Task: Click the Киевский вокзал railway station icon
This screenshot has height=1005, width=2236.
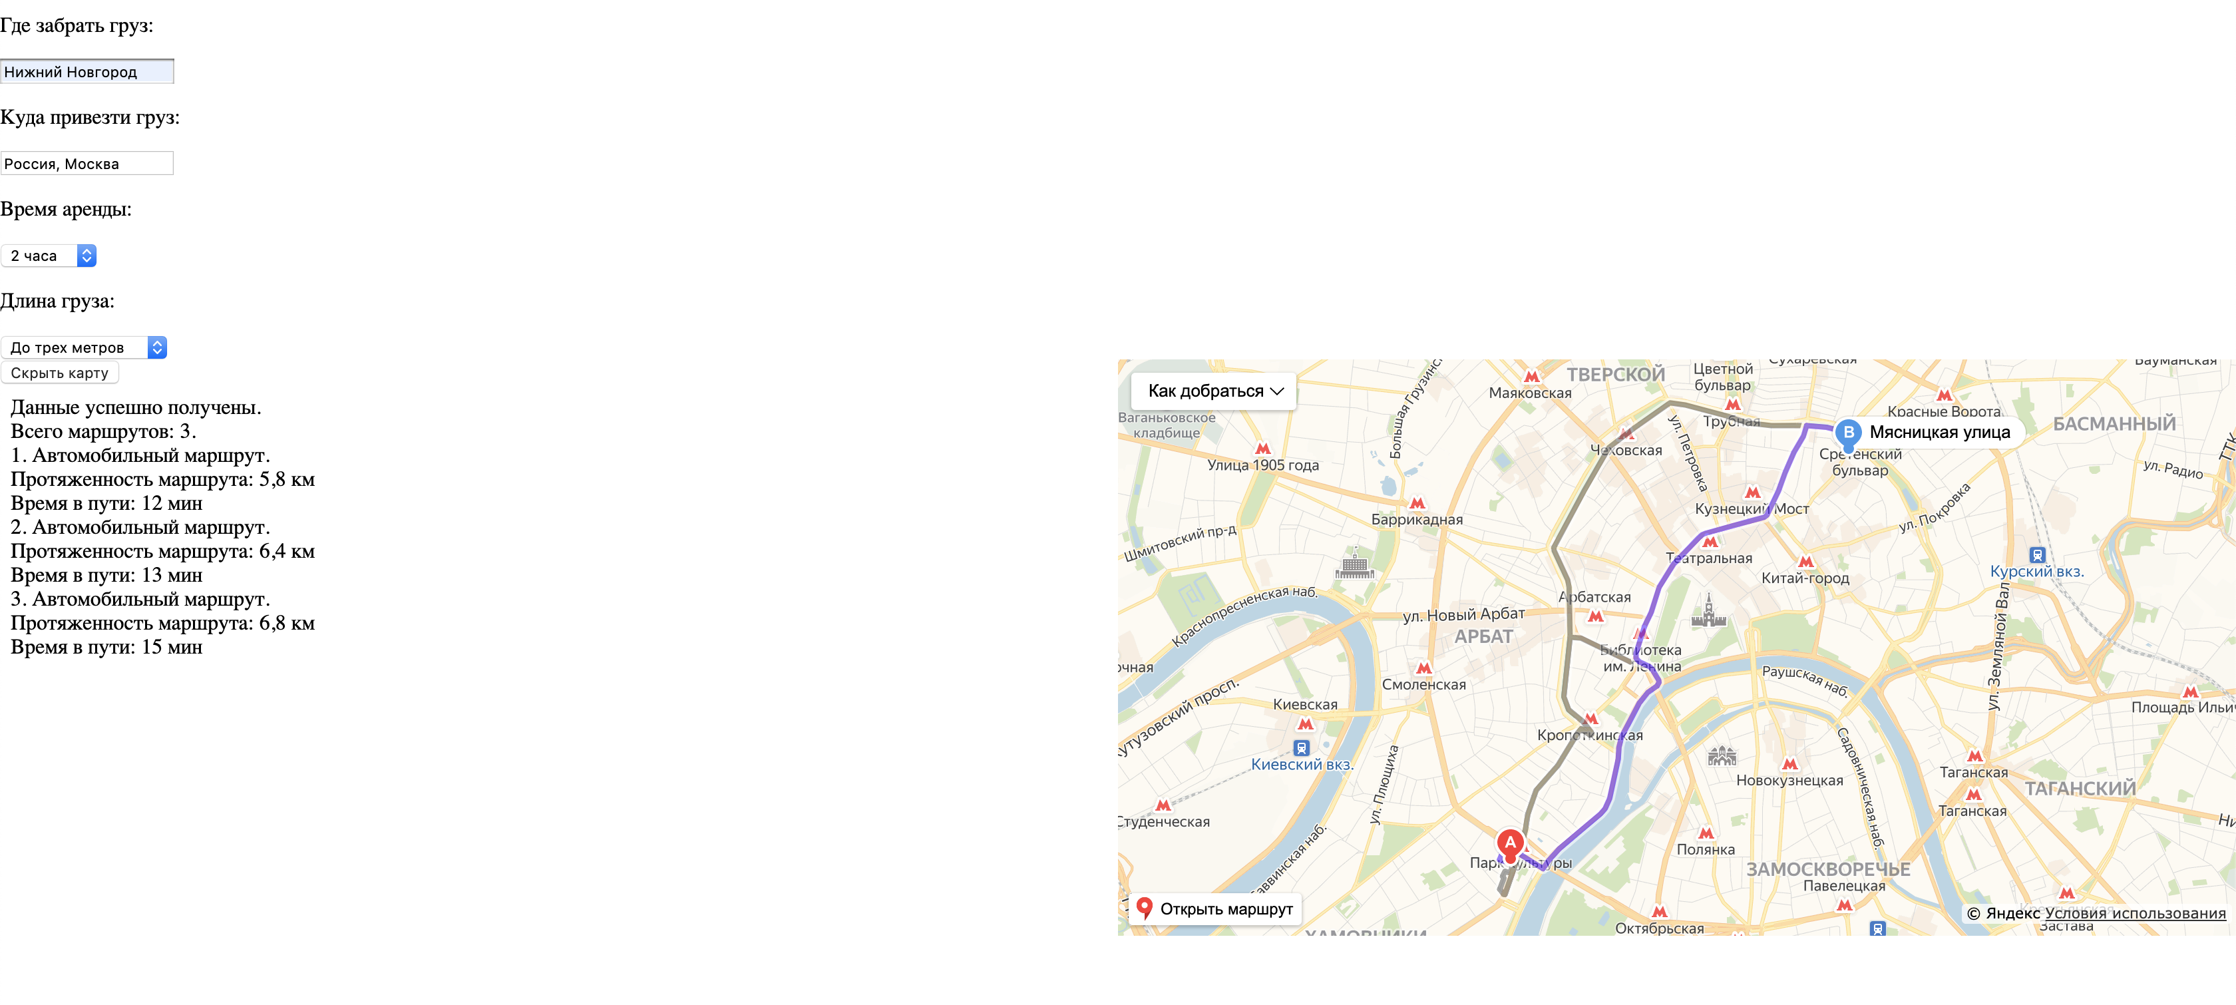Action: point(1301,747)
